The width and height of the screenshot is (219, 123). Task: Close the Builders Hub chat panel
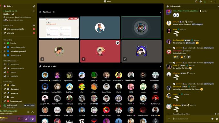[218, 6]
